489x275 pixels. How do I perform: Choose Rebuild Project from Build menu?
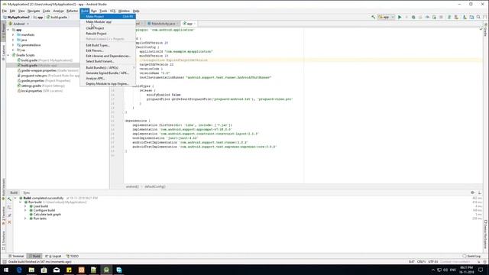108,34
